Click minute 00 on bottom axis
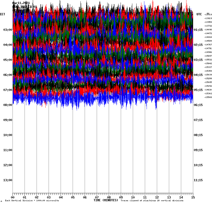 [x=13, y=197]
